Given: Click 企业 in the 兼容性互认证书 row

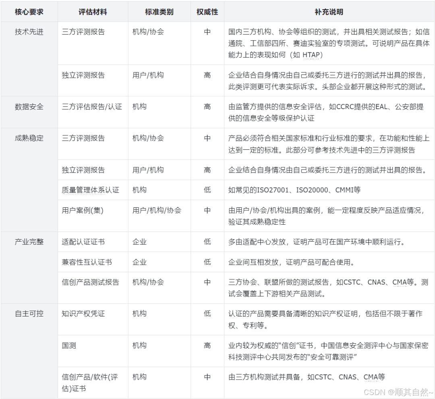Looking at the screenshot, I should click(139, 262).
